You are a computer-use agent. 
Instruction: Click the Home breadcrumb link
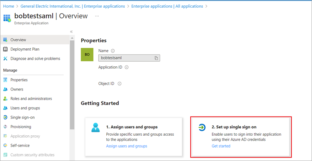[x=8, y=6]
